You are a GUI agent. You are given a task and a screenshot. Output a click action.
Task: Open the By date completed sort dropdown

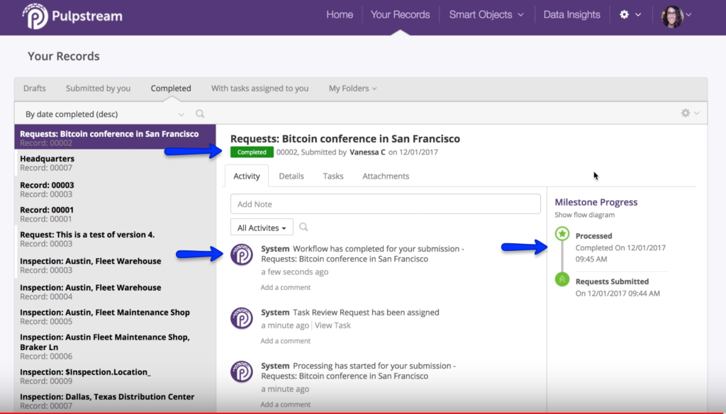[x=103, y=114]
